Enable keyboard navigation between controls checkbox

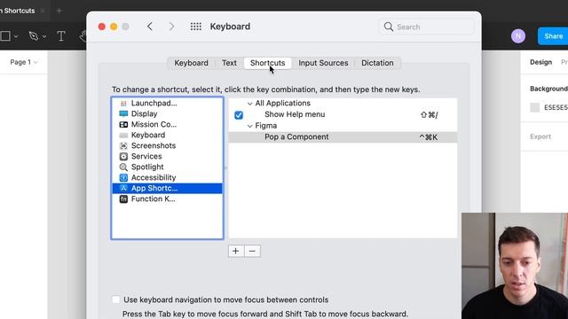tap(116, 300)
